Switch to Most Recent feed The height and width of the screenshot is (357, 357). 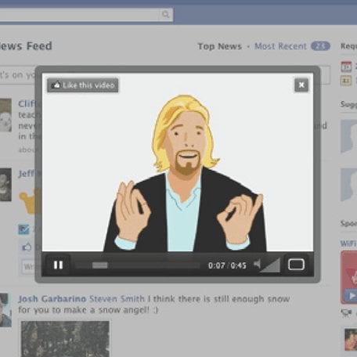[x=280, y=46]
